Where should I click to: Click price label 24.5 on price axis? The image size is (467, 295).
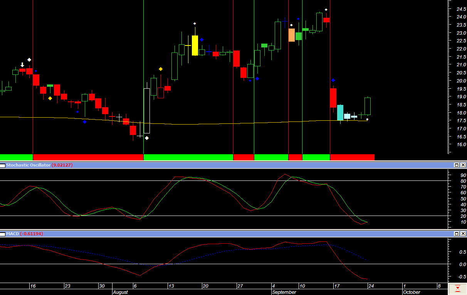[x=461, y=9]
